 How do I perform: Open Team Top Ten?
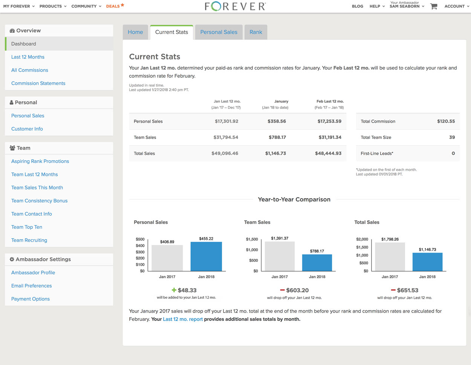tap(27, 227)
